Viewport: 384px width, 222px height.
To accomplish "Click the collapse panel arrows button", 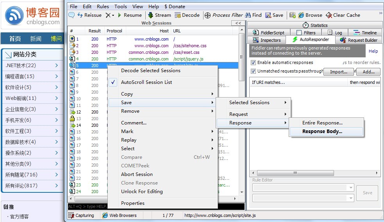I will coord(238,23).
